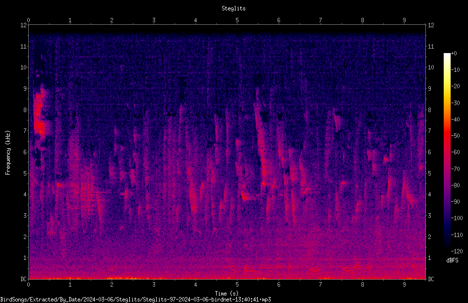Click the 7 second mark on top axis
Viewport: 468px width, 303px height.
pyautogui.click(x=320, y=20)
